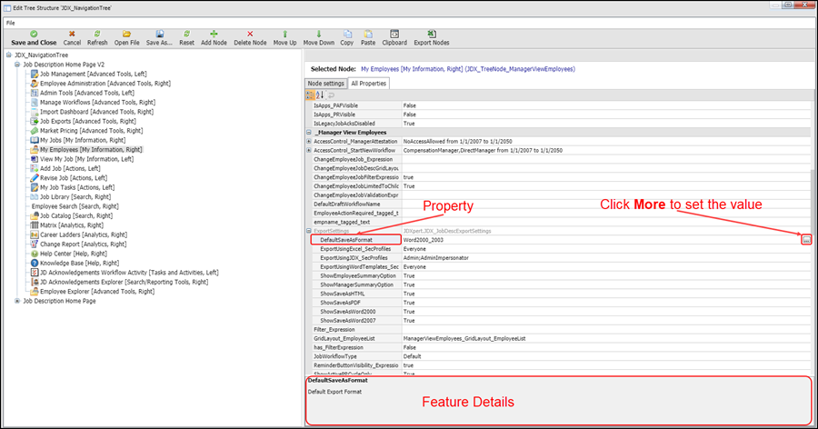The height and width of the screenshot is (429, 818).
Task: Toggle categorized view in property grid
Action: [x=311, y=95]
